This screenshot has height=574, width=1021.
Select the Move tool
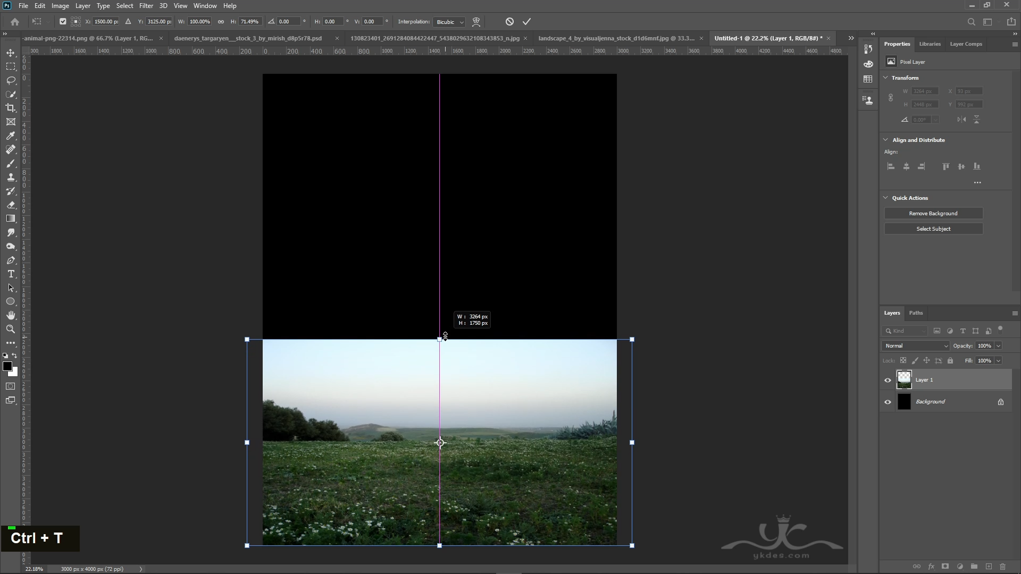click(x=11, y=53)
